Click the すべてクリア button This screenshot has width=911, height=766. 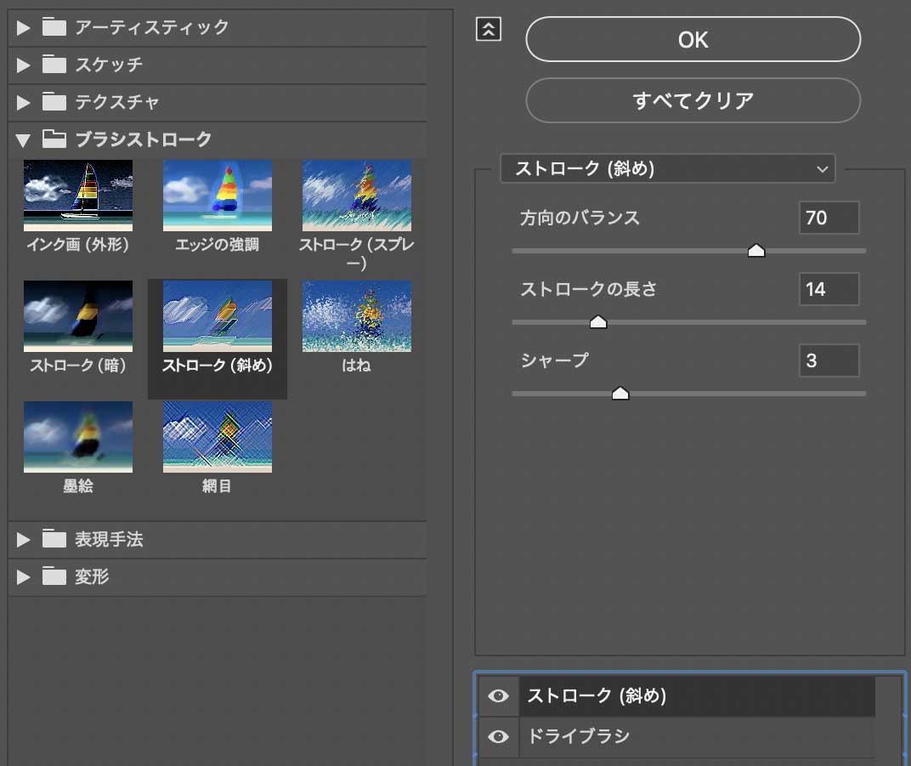click(x=693, y=100)
